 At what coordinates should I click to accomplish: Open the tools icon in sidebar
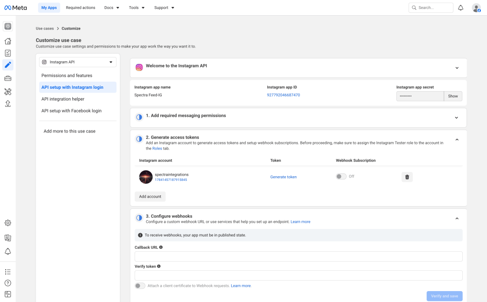[x=8, y=92]
